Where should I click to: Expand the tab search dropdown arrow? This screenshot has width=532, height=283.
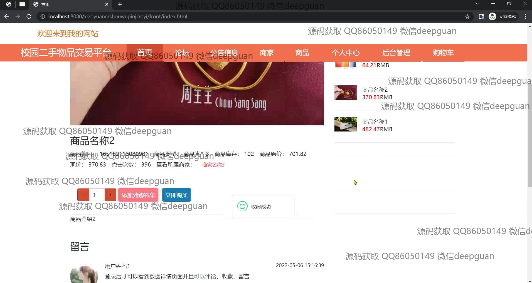477,4
